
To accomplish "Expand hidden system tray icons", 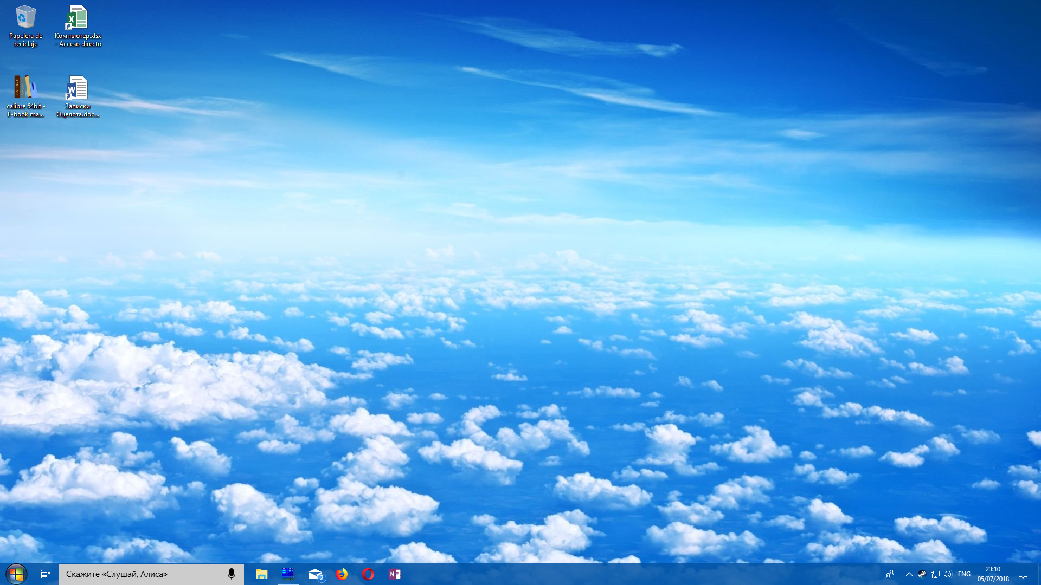I will click(x=909, y=574).
